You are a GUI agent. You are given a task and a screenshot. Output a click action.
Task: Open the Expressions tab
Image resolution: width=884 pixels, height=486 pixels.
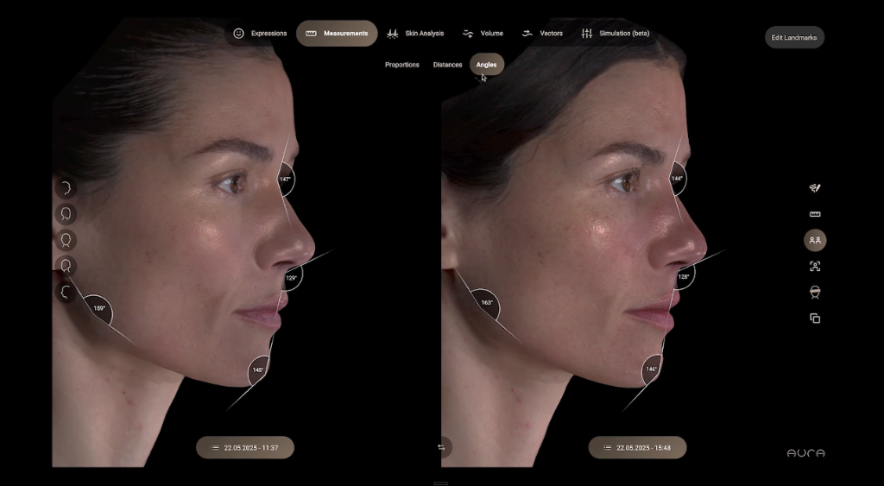[260, 34]
